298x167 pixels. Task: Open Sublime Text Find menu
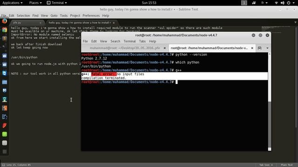coord(35,15)
